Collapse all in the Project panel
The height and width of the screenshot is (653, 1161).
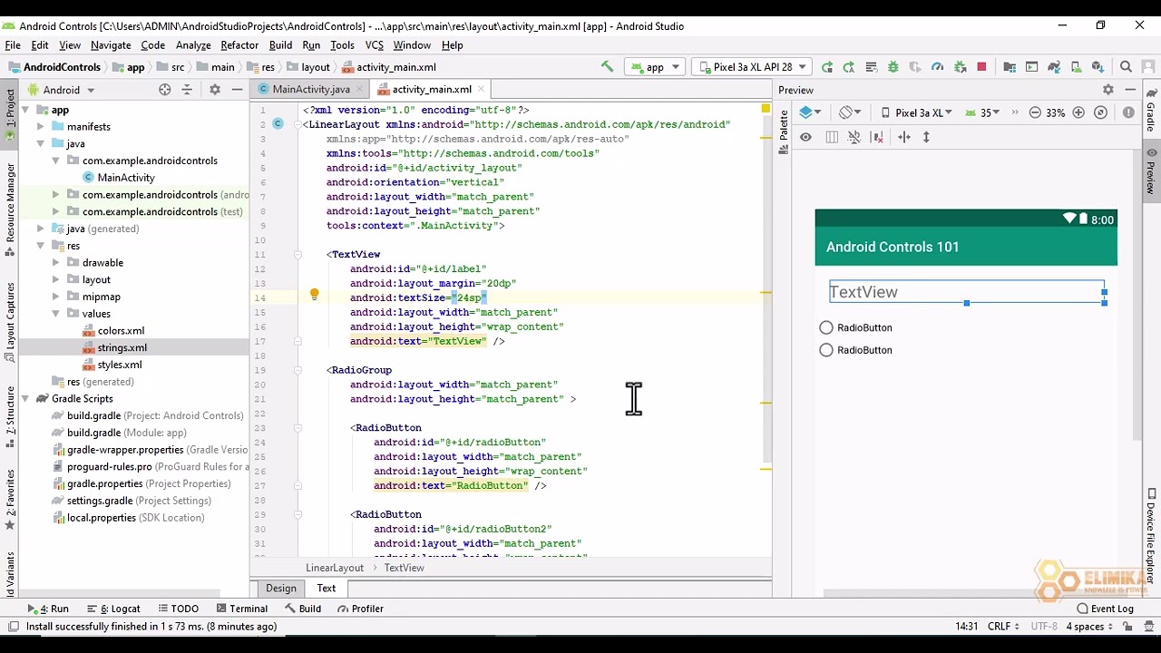[187, 90]
